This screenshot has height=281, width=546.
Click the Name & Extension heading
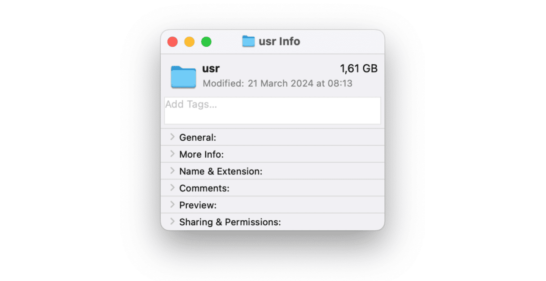pyautogui.click(x=220, y=172)
